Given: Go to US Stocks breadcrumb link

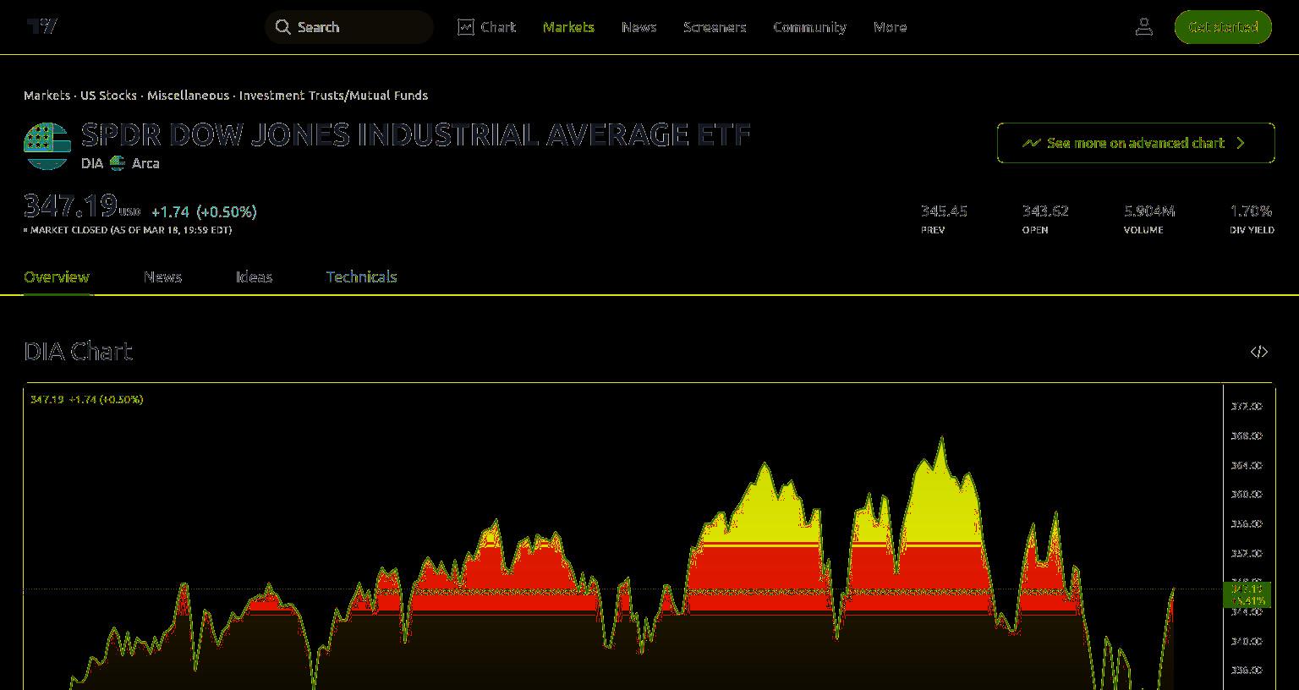Looking at the screenshot, I should tap(108, 96).
